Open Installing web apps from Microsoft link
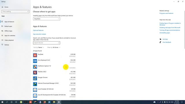 (x=170, y=28)
